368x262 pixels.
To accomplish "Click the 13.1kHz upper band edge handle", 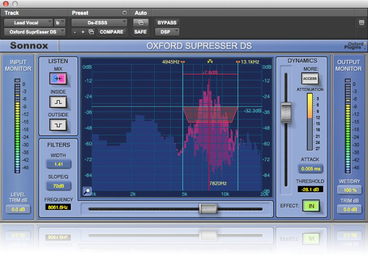I will pyautogui.click(x=237, y=61).
